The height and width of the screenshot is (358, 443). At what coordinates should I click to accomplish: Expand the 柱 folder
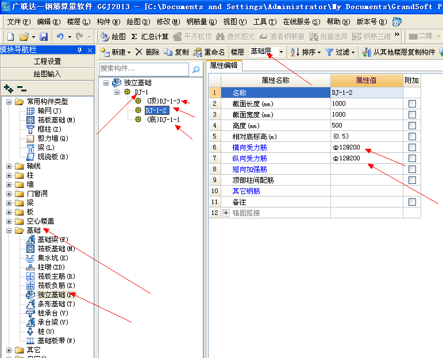coord(9,175)
